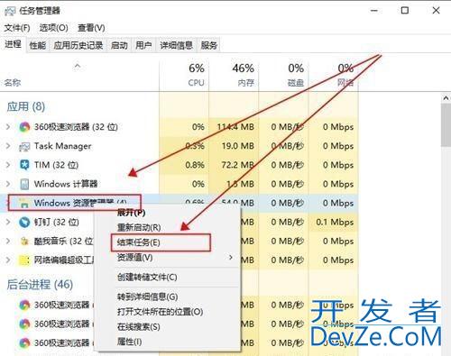Screen dimensions: 451x356
Task: Click the TIM (32 位) app icon
Action: 24,165
